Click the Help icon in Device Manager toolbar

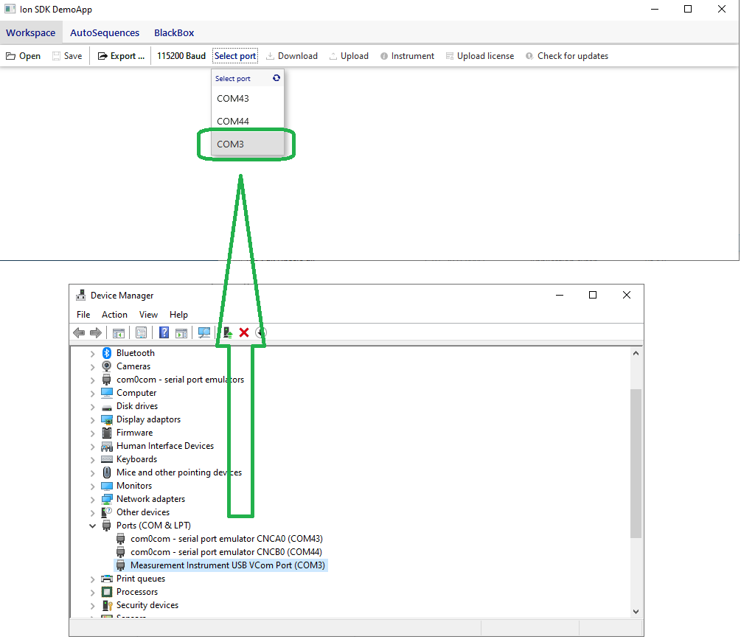tap(164, 333)
